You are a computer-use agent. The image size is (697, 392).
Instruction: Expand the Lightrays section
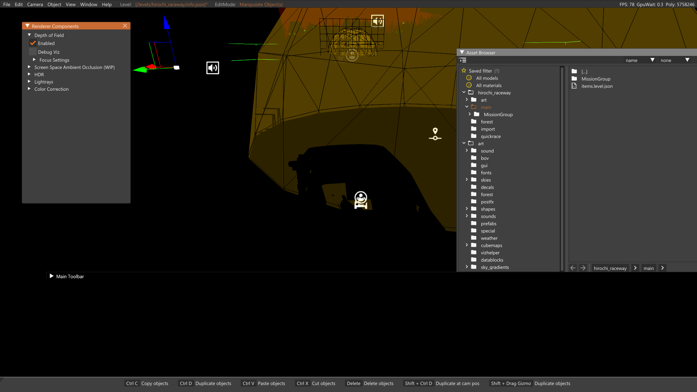tap(29, 82)
